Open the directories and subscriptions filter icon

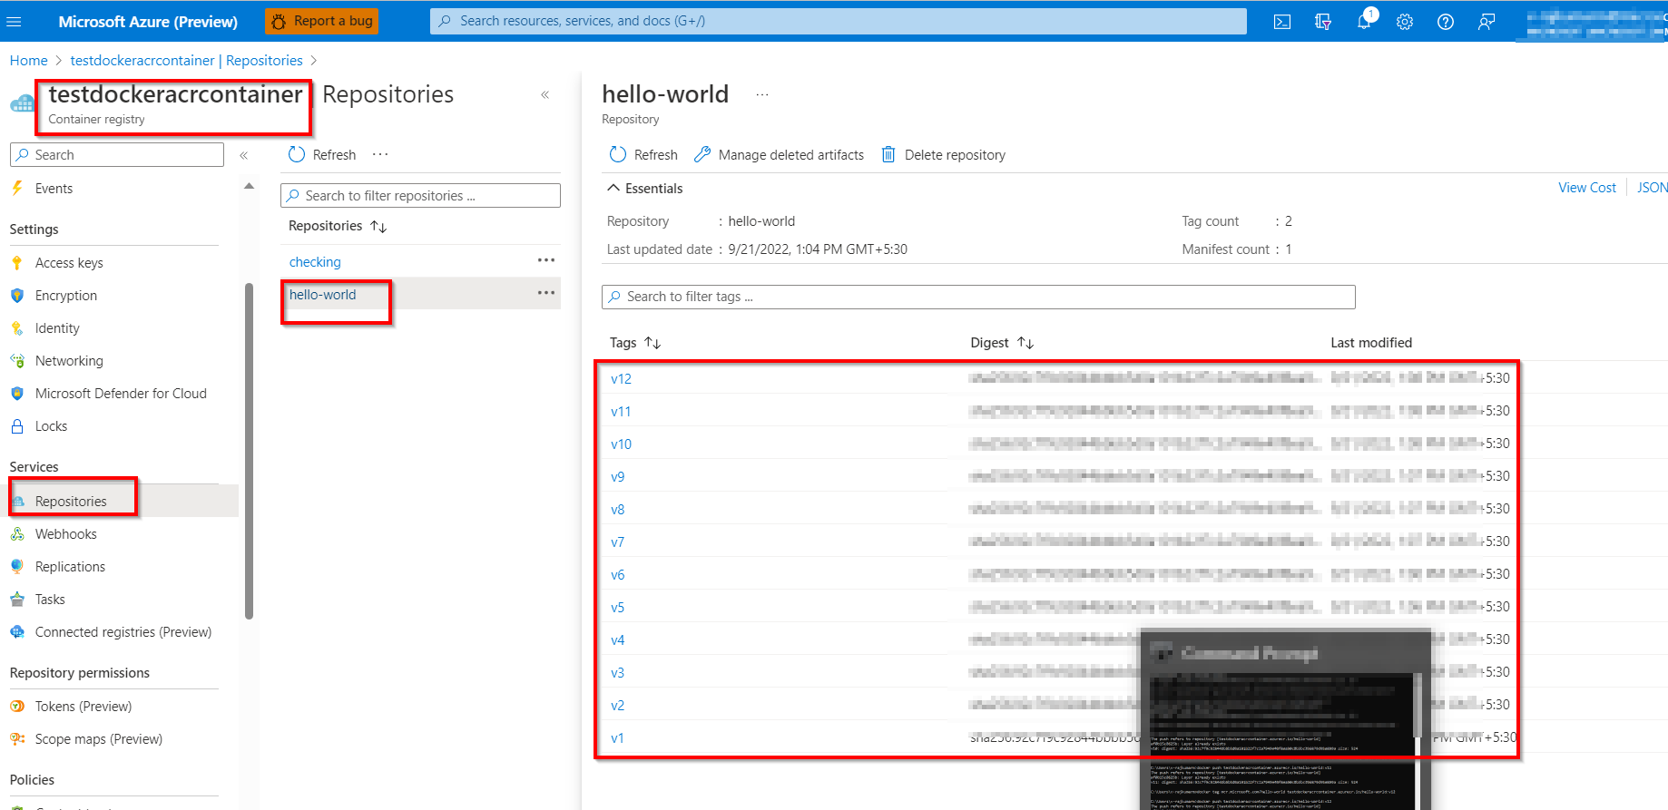pos(1323,22)
